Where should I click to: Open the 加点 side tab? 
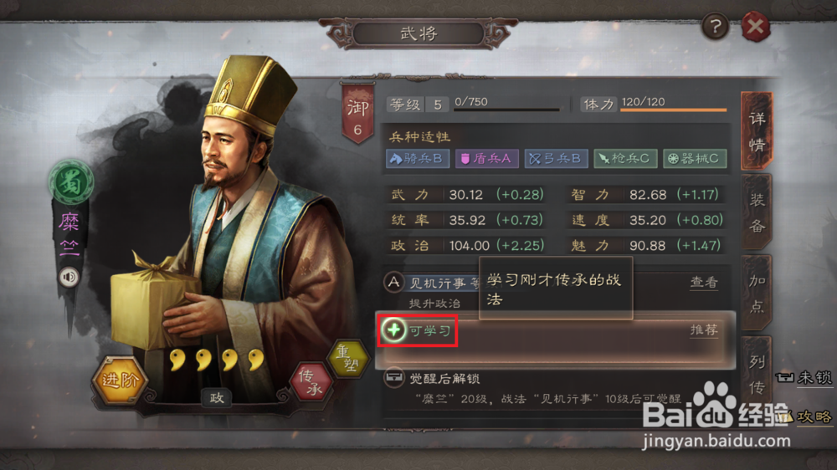(757, 293)
